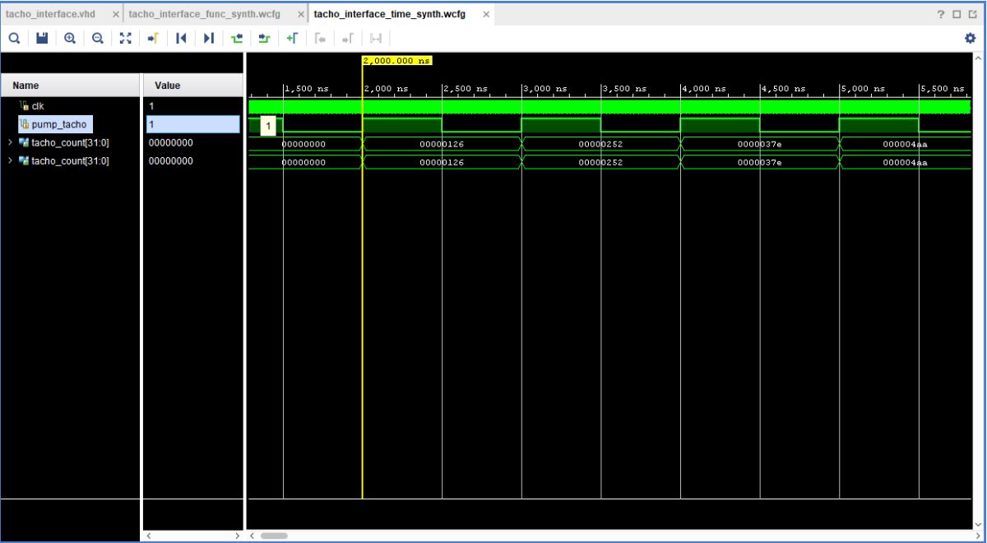Click the Zoom Fit icon
The height and width of the screenshot is (543, 987).
(x=125, y=38)
